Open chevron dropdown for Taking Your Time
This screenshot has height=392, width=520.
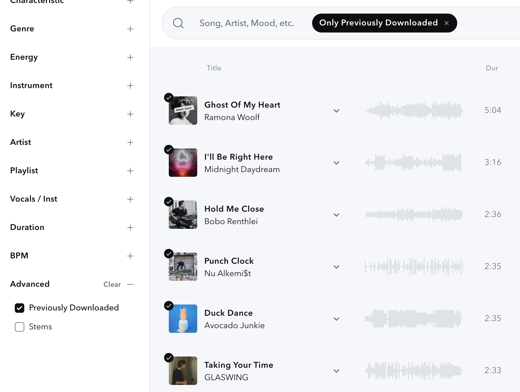tap(336, 371)
